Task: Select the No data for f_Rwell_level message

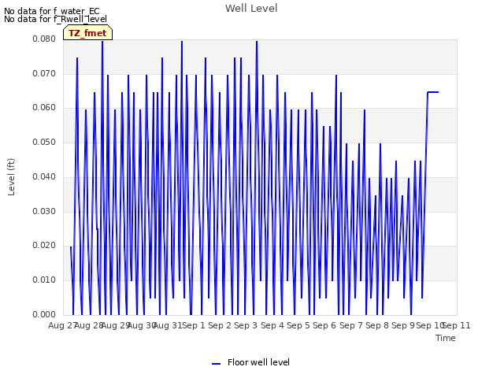Action: tap(55, 19)
